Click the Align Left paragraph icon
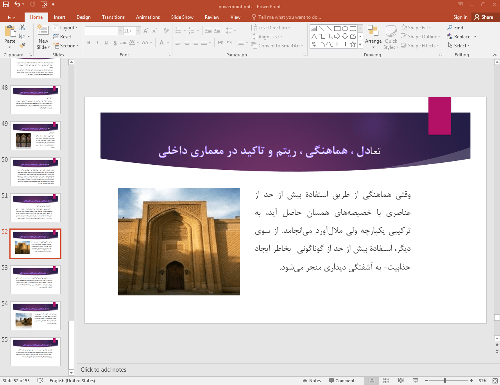500x385 pixels. coord(178,43)
